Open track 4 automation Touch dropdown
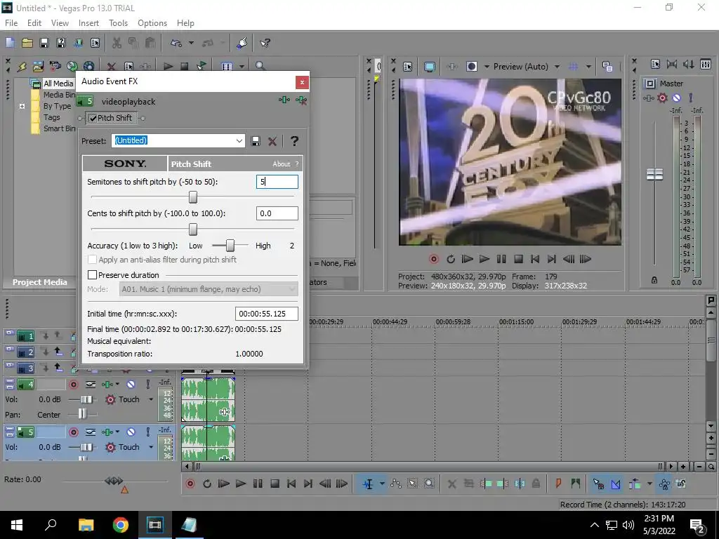The image size is (719, 539). point(150,399)
